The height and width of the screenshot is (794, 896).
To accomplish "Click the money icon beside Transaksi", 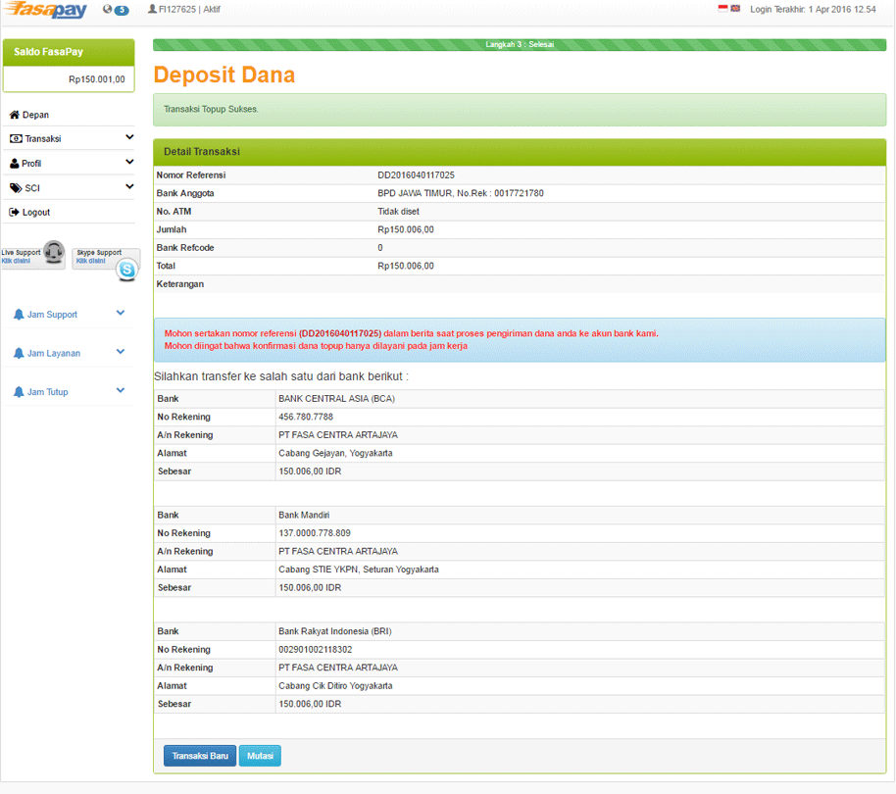I will click(16, 139).
